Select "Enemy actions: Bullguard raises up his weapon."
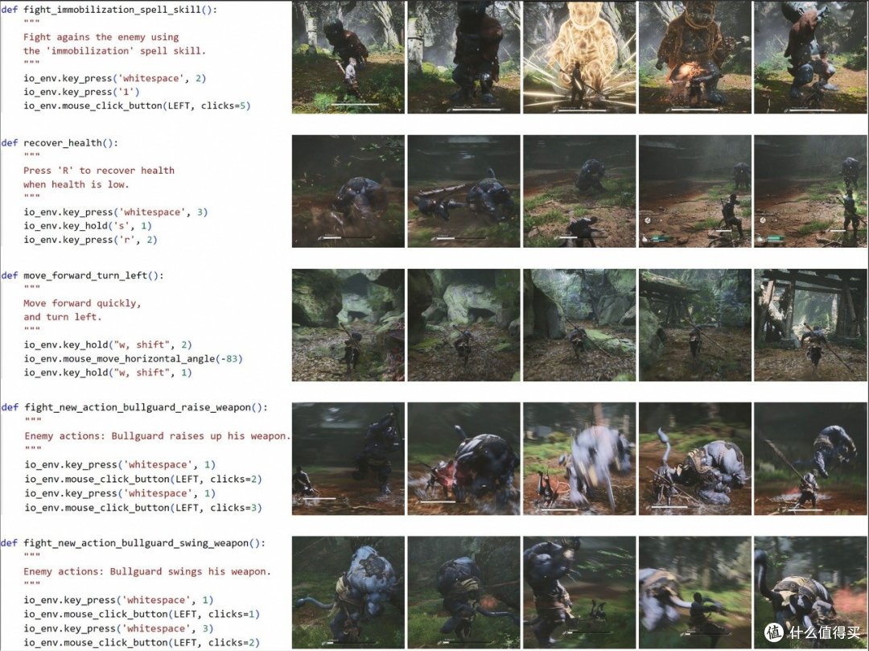 (x=158, y=436)
